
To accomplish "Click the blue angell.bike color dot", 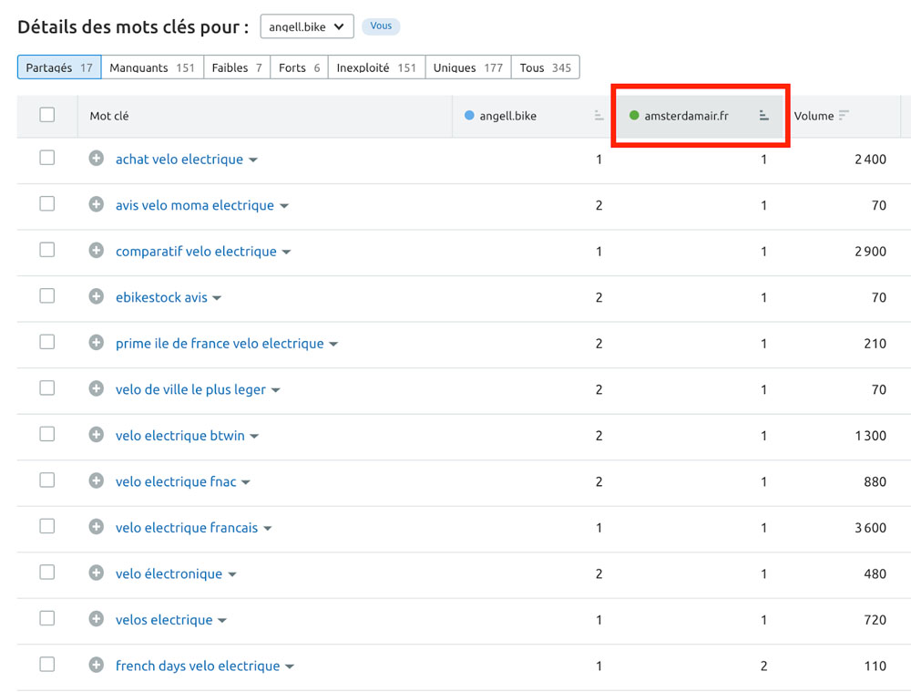I will [x=469, y=115].
